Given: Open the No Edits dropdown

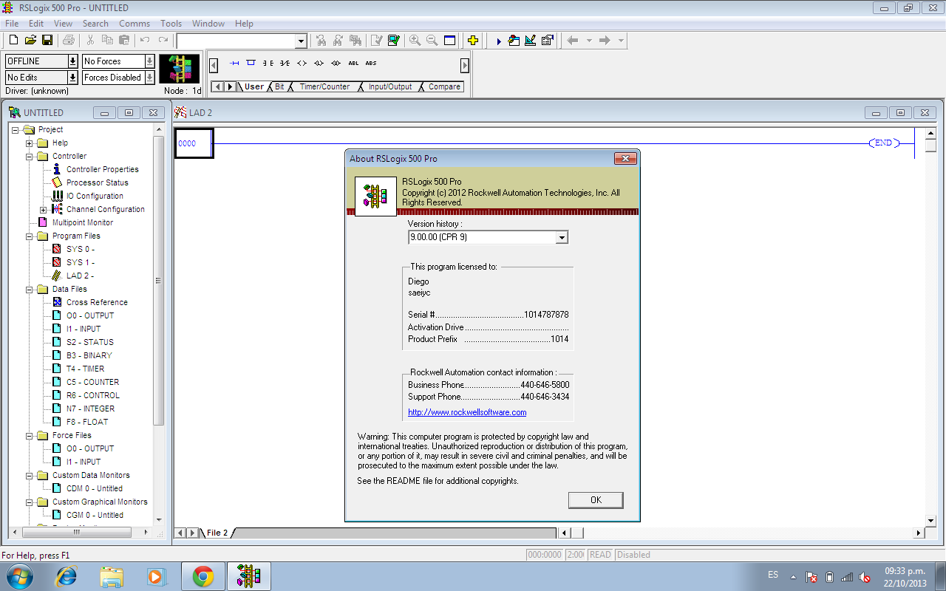Looking at the screenshot, I should [72, 78].
